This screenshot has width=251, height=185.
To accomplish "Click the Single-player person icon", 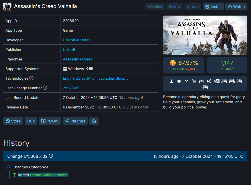I will click(171, 81).
